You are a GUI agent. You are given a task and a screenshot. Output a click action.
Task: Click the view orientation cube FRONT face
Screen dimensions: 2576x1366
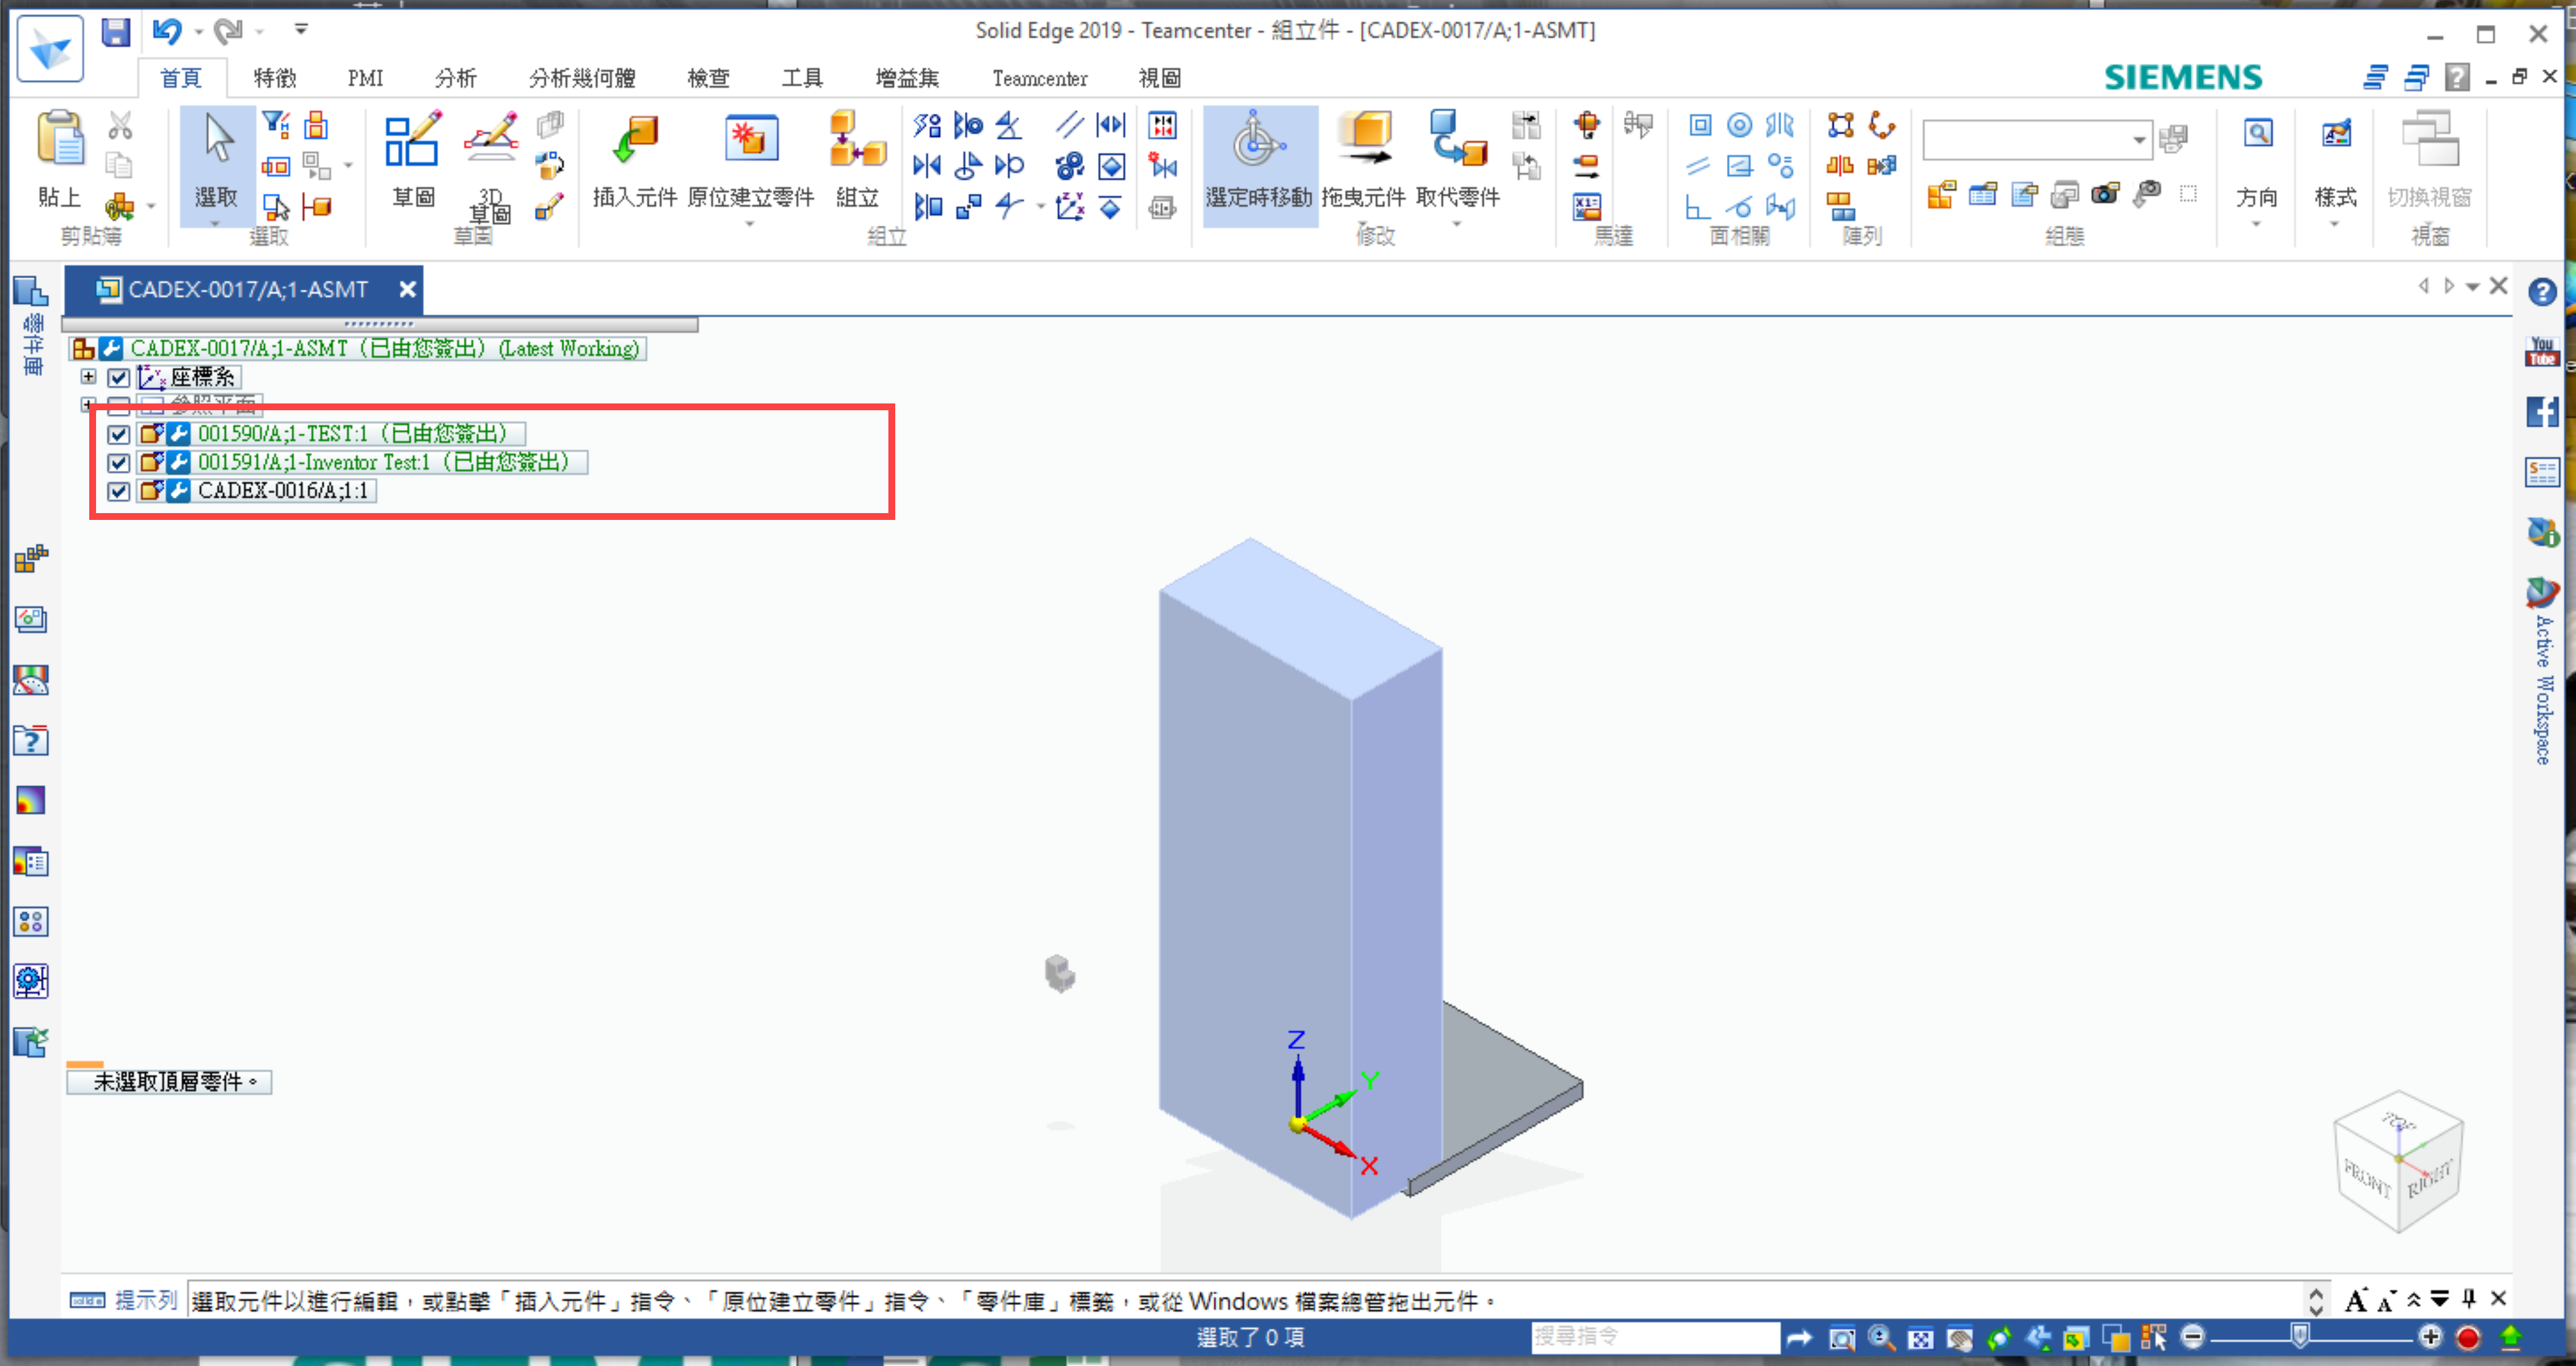(x=2367, y=1177)
